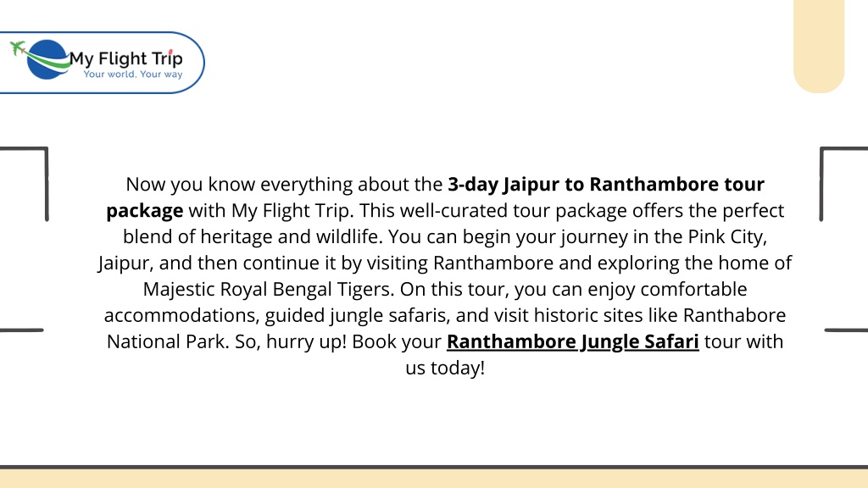
Task: Click the bold word 'package'
Action: point(144,211)
